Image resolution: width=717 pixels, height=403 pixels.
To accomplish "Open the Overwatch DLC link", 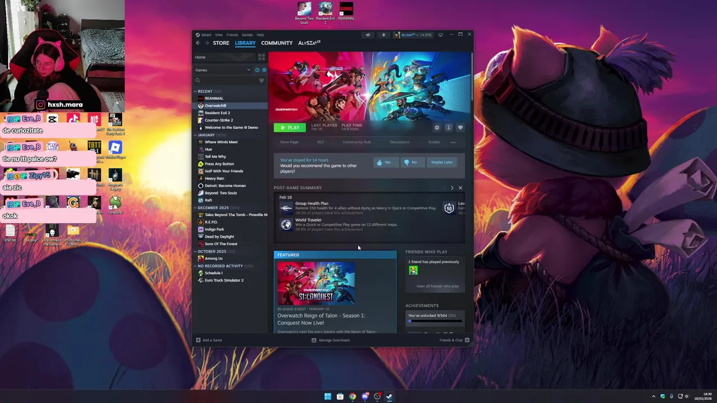I will coord(320,142).
